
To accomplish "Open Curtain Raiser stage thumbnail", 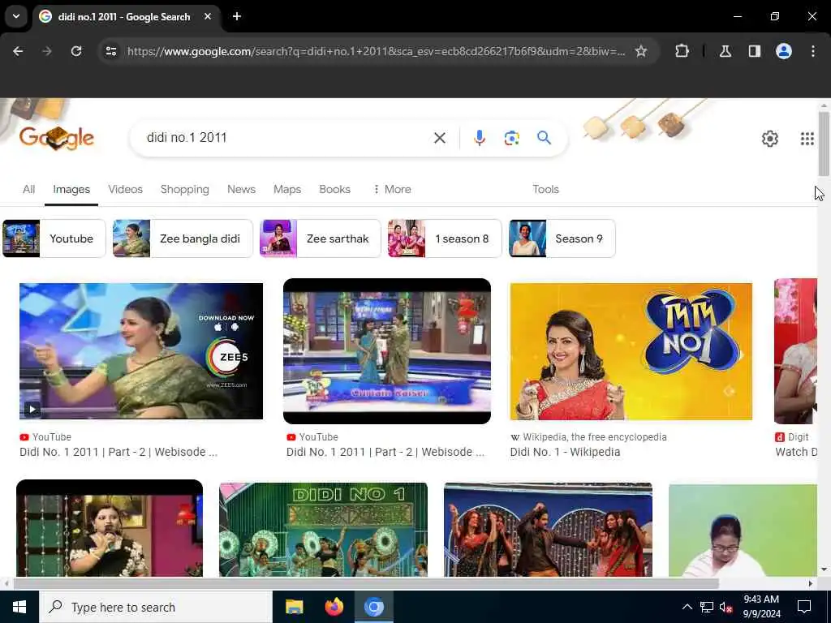I will click(x=387, y=351).
